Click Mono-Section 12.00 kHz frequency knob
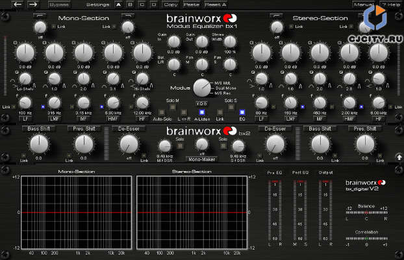The width and height of the screenshot is (404, 260). [142, 103]
